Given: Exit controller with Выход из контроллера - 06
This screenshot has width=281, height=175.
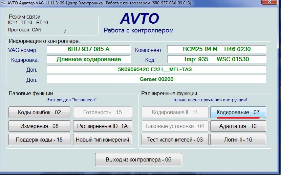Looking at the screenshot, I should [x=138, y=160].
